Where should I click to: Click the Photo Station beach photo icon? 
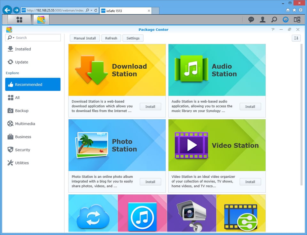click(x=92, y=145)
